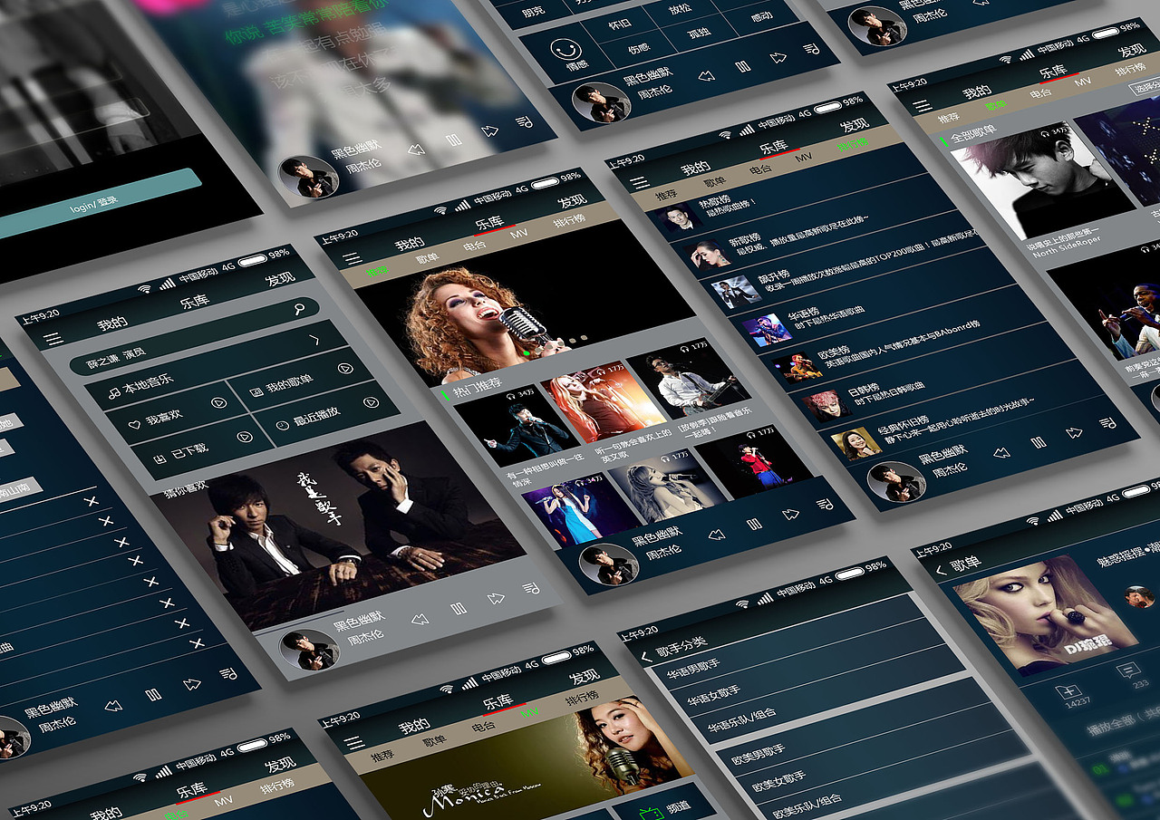
Task: Play 我喜欢 via its circle play icon
Action: pyautogui.click(x=218, y=403)
